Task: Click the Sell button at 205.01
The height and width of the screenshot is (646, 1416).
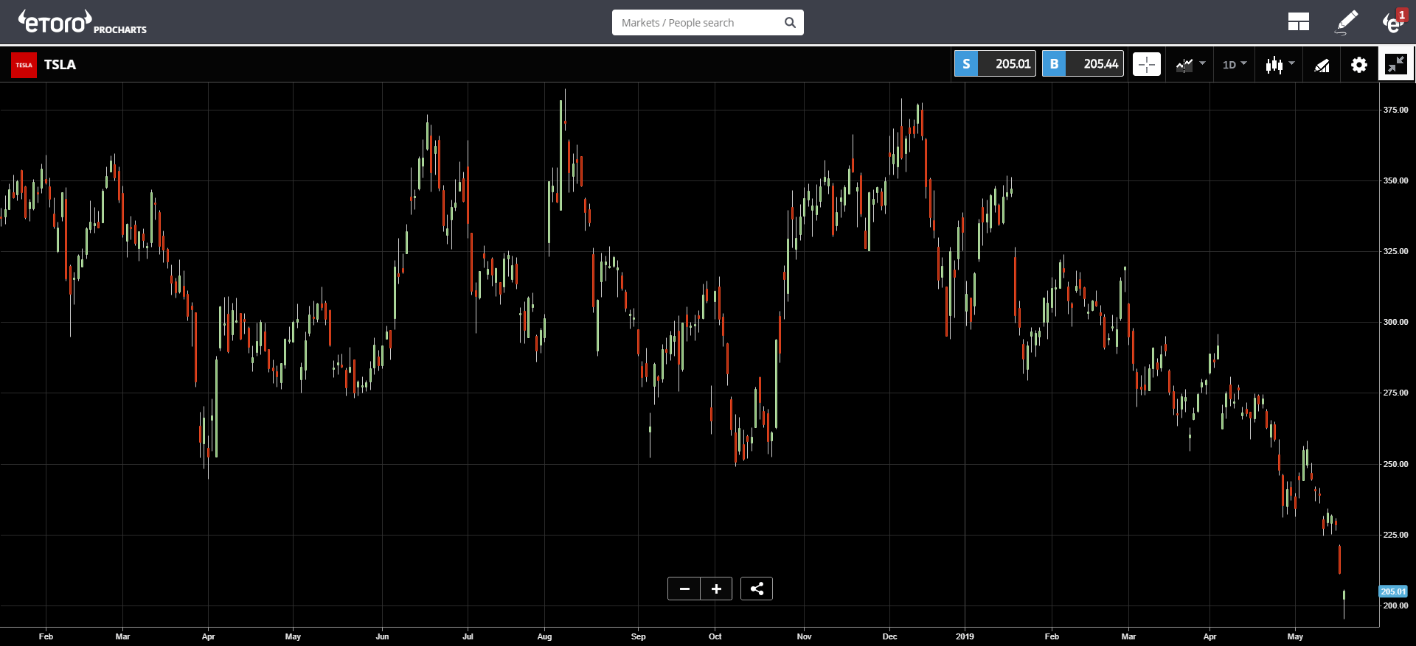Action: (995, 64)
